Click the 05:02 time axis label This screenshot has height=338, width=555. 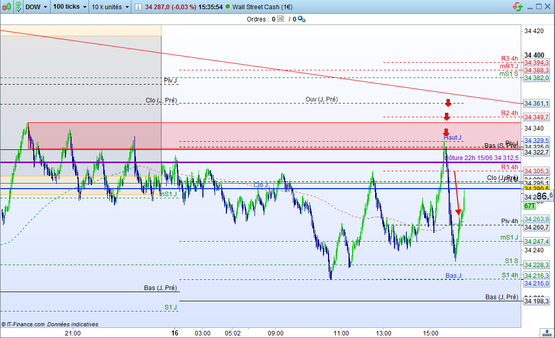[233, 333]
